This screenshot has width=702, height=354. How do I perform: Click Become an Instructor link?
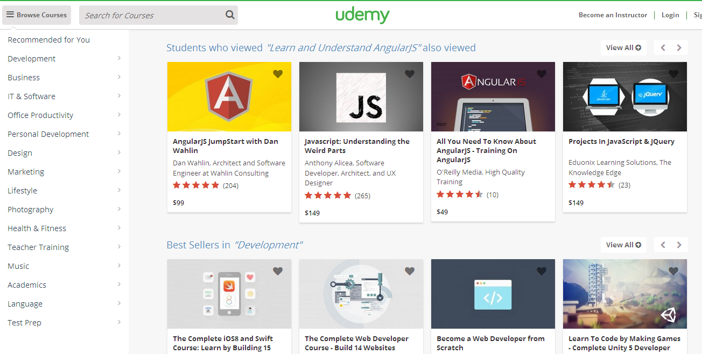(x=613, y=15)
